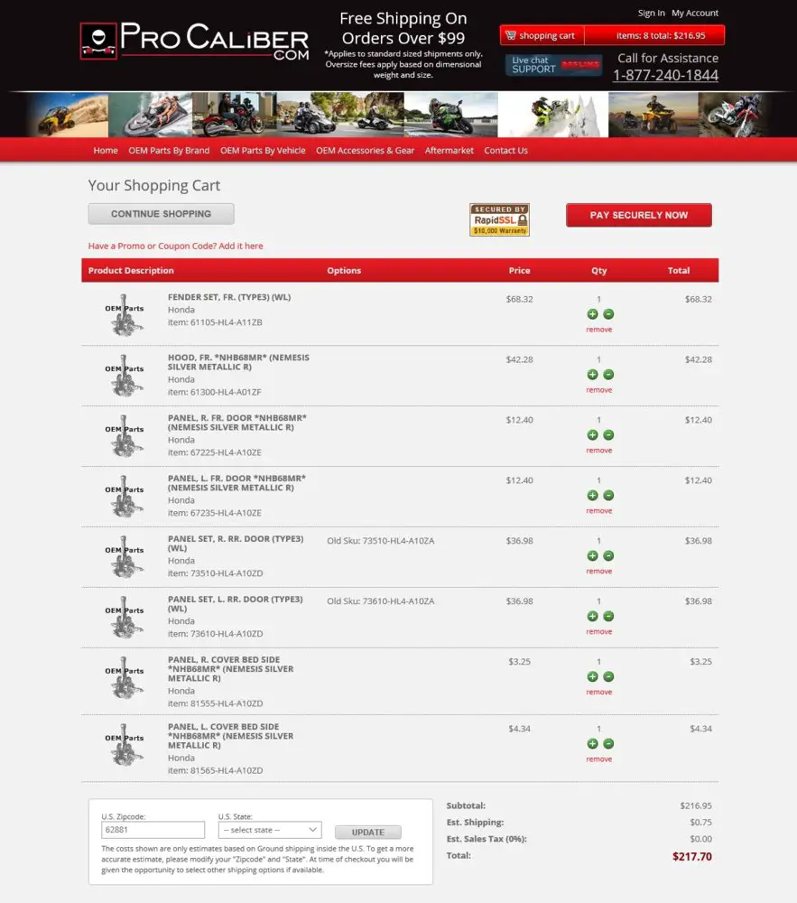The image size is (797, 903).
Task: Click the Pro Caliber logo
Action: pos(194,41)
